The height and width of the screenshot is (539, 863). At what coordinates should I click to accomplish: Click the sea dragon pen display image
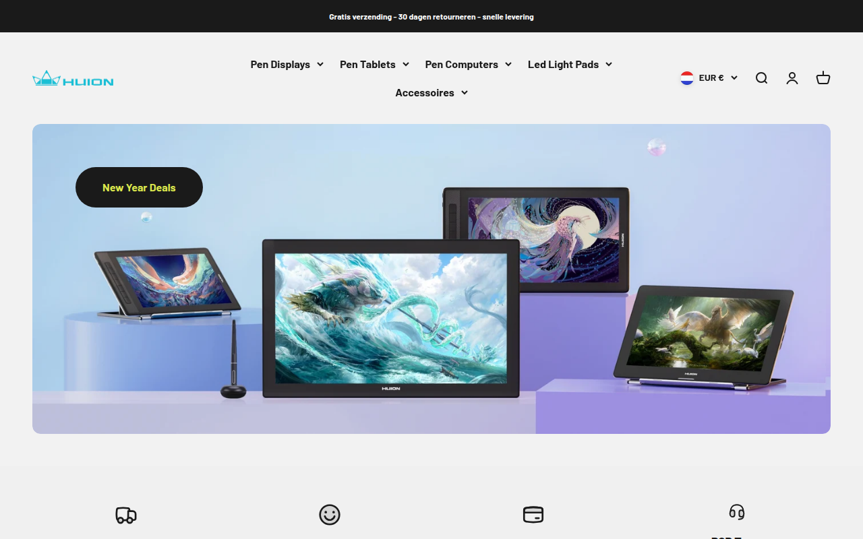(x=391, y=318)
